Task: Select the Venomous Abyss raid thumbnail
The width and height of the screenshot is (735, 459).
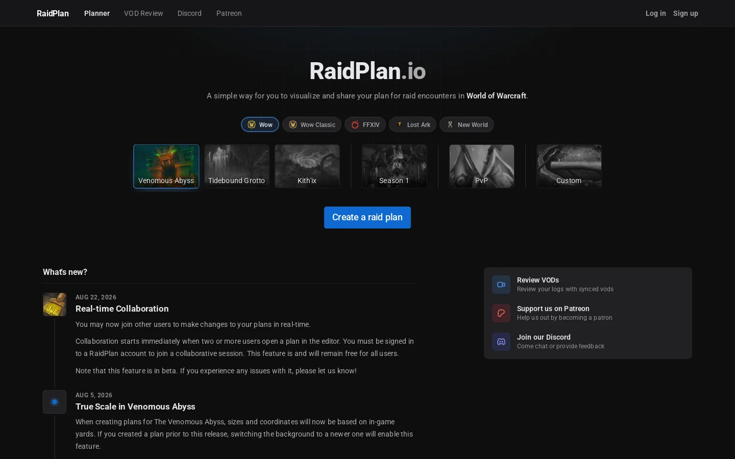Action: (x=166, y=166)
